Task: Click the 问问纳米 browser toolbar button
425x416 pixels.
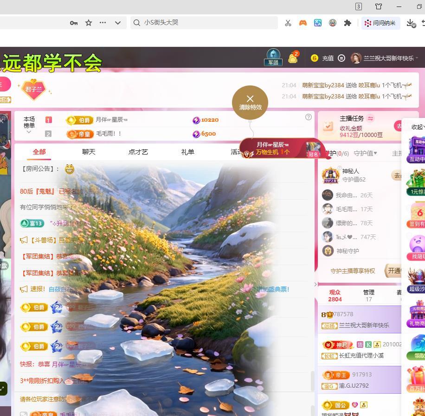Action: coord(380,23)
